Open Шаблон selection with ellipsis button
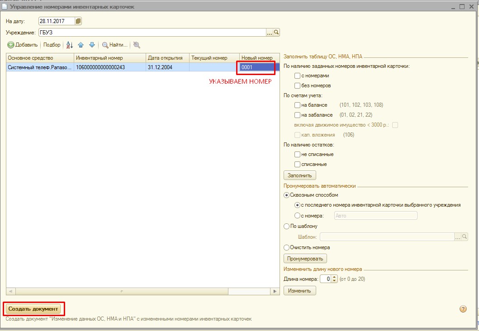Screen dimensions: 479x331 tap(457, 237)
